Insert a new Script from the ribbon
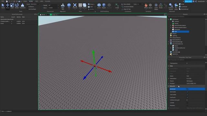Image resolution: width=207 pixels, height=116 pixels. [181, 4]
